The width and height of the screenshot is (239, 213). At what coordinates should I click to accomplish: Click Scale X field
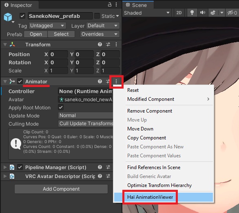pyautogui.click(x=59, y=70)
